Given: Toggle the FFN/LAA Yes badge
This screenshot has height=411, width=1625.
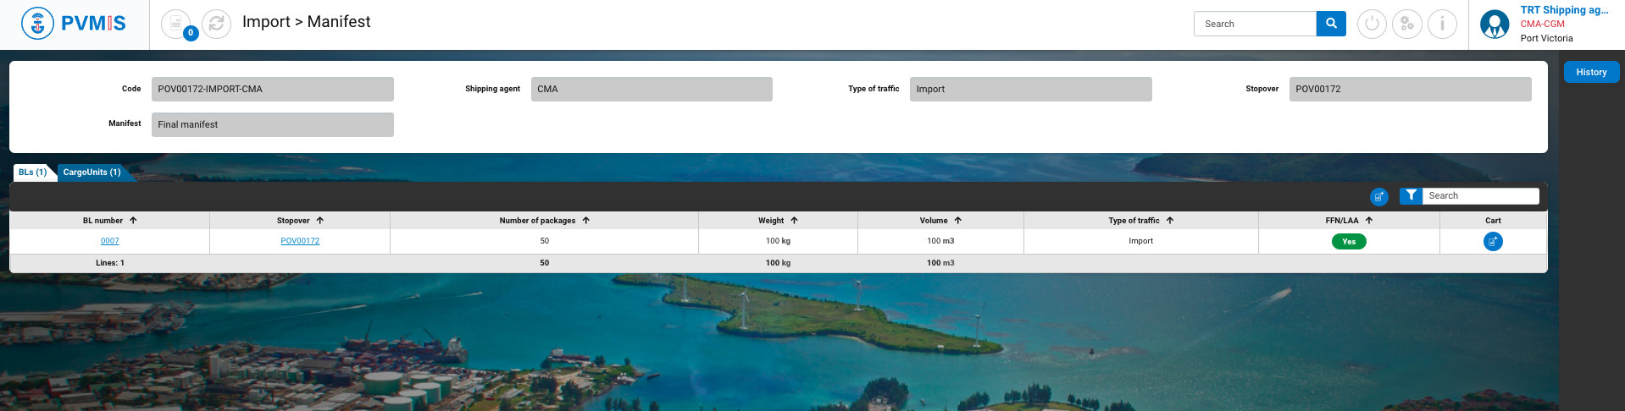Looking at the screenshot, I should tap(1348, 242).
